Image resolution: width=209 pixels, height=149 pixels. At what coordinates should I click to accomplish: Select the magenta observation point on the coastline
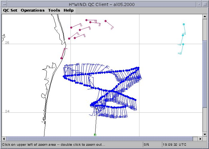(62, 58)
